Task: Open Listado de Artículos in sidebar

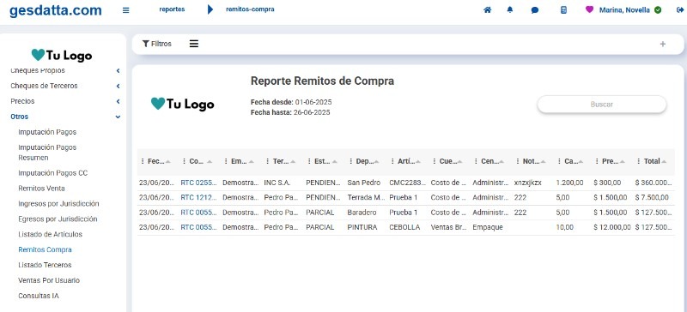Action: (x=51, y=235)
